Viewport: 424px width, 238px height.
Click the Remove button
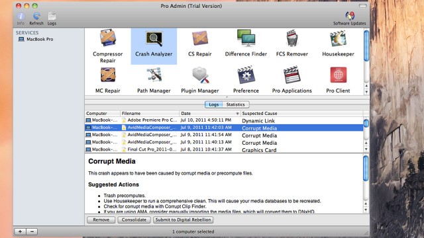101,219
